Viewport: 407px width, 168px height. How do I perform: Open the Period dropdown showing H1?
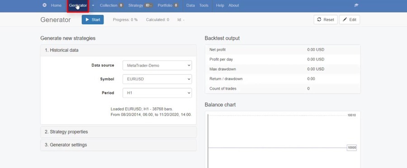[x=157, y=93]
